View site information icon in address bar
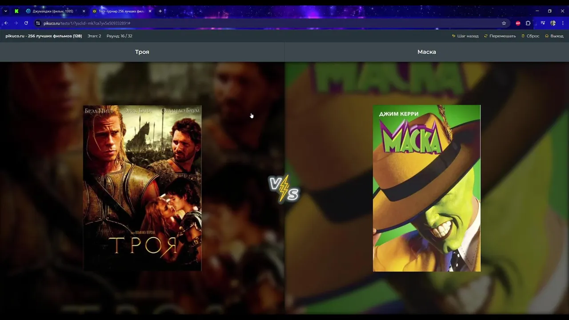 (x=38, y=23)
